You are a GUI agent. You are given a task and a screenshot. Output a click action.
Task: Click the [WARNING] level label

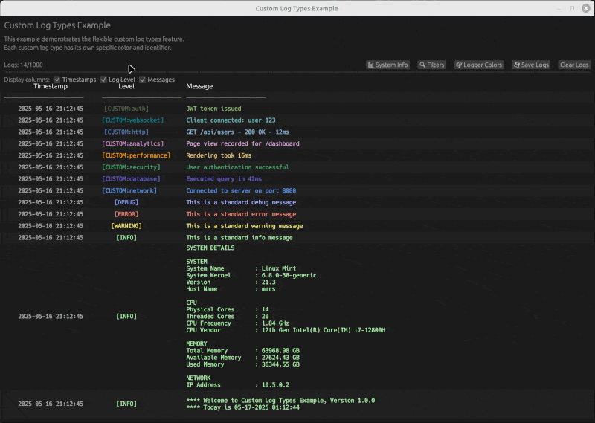click(126, 226)
